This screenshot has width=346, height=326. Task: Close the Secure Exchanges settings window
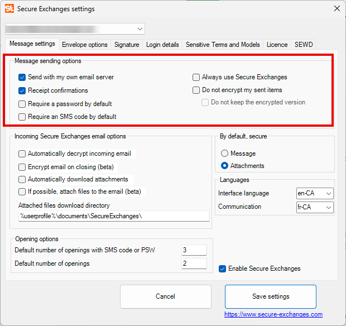point(337,8)
